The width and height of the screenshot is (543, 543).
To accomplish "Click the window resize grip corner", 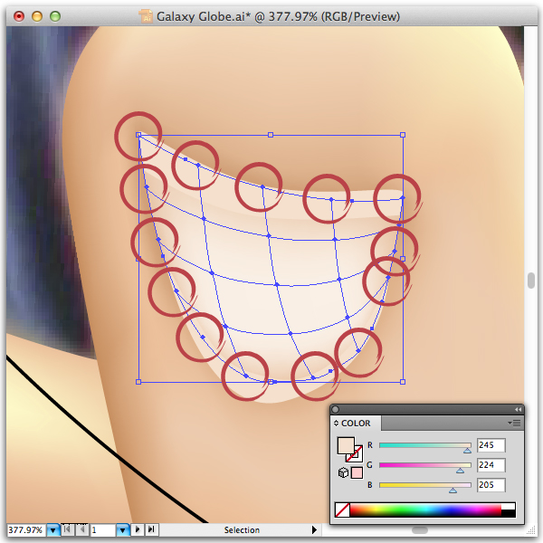I will click(531, 530).
